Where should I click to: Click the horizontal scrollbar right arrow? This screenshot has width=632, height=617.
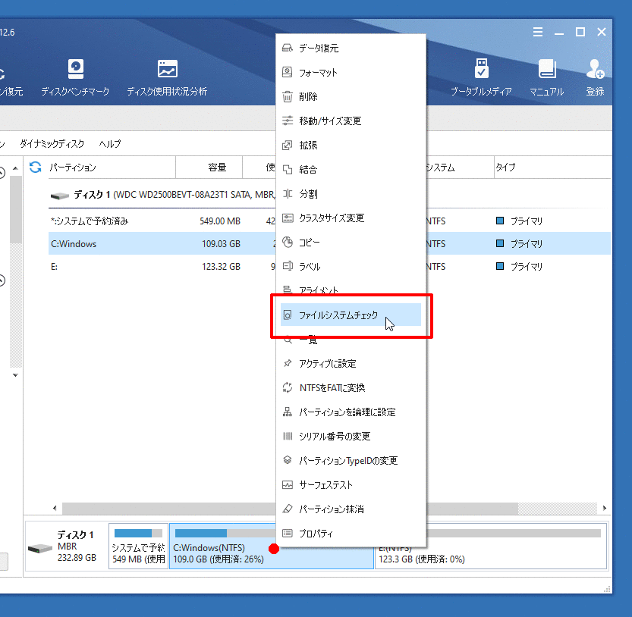pos(605,509)
